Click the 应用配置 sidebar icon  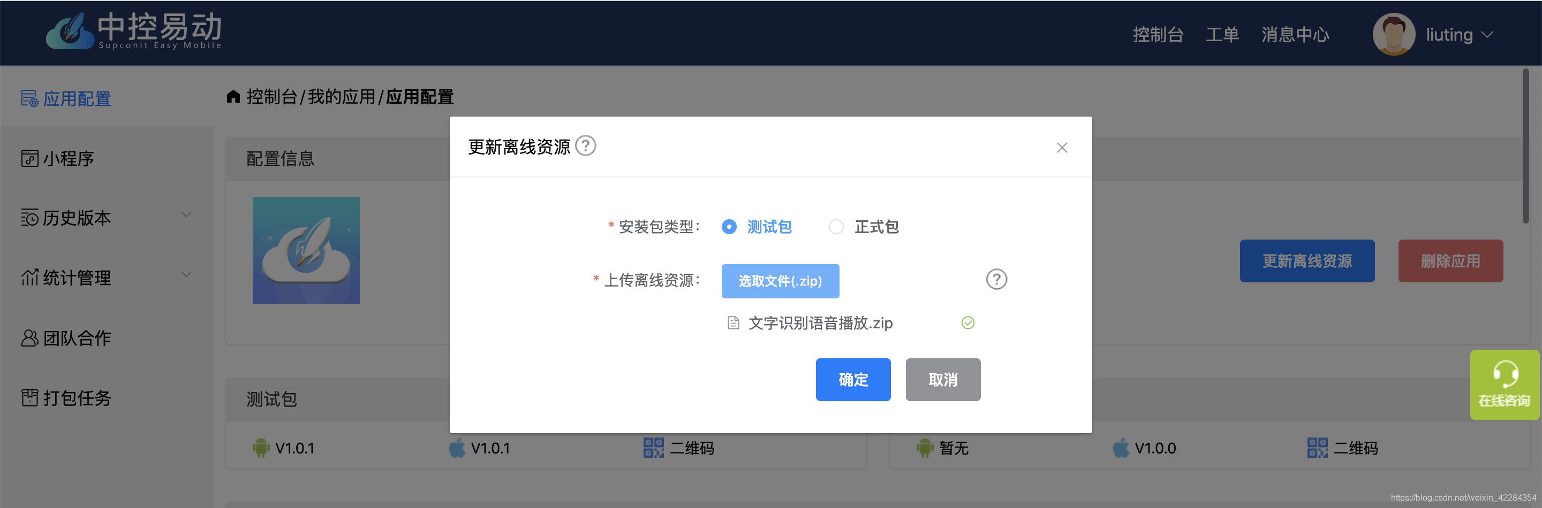[x=29, y=98]
